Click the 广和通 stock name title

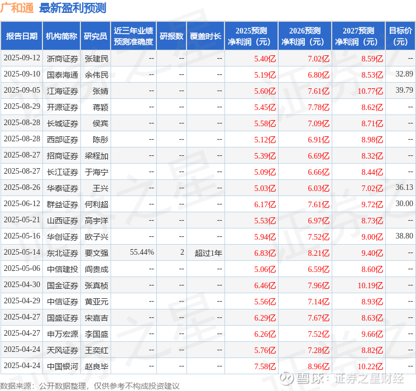pos(17,8)
